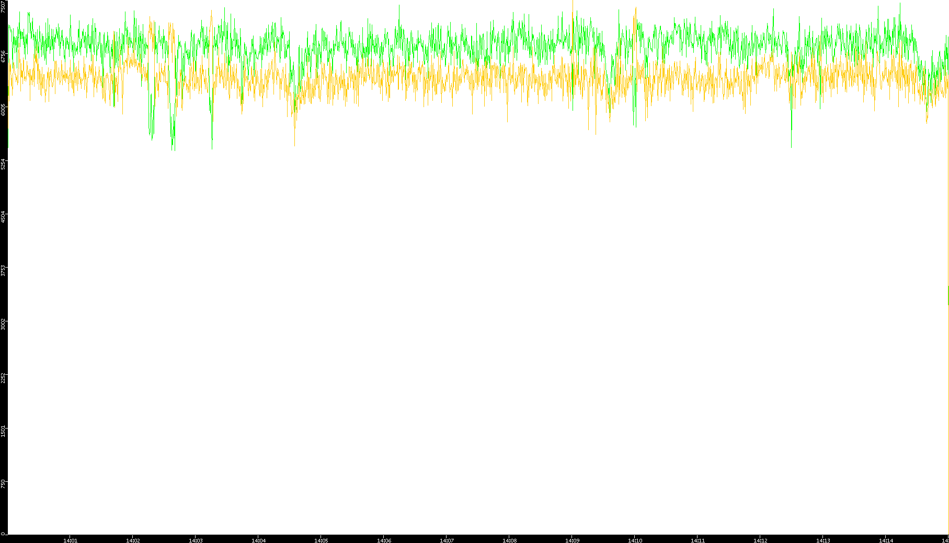The height and width of the screenshot is (543, 949).
Task: Click the 14:01 time axis label
Action: tap(70, 540)
